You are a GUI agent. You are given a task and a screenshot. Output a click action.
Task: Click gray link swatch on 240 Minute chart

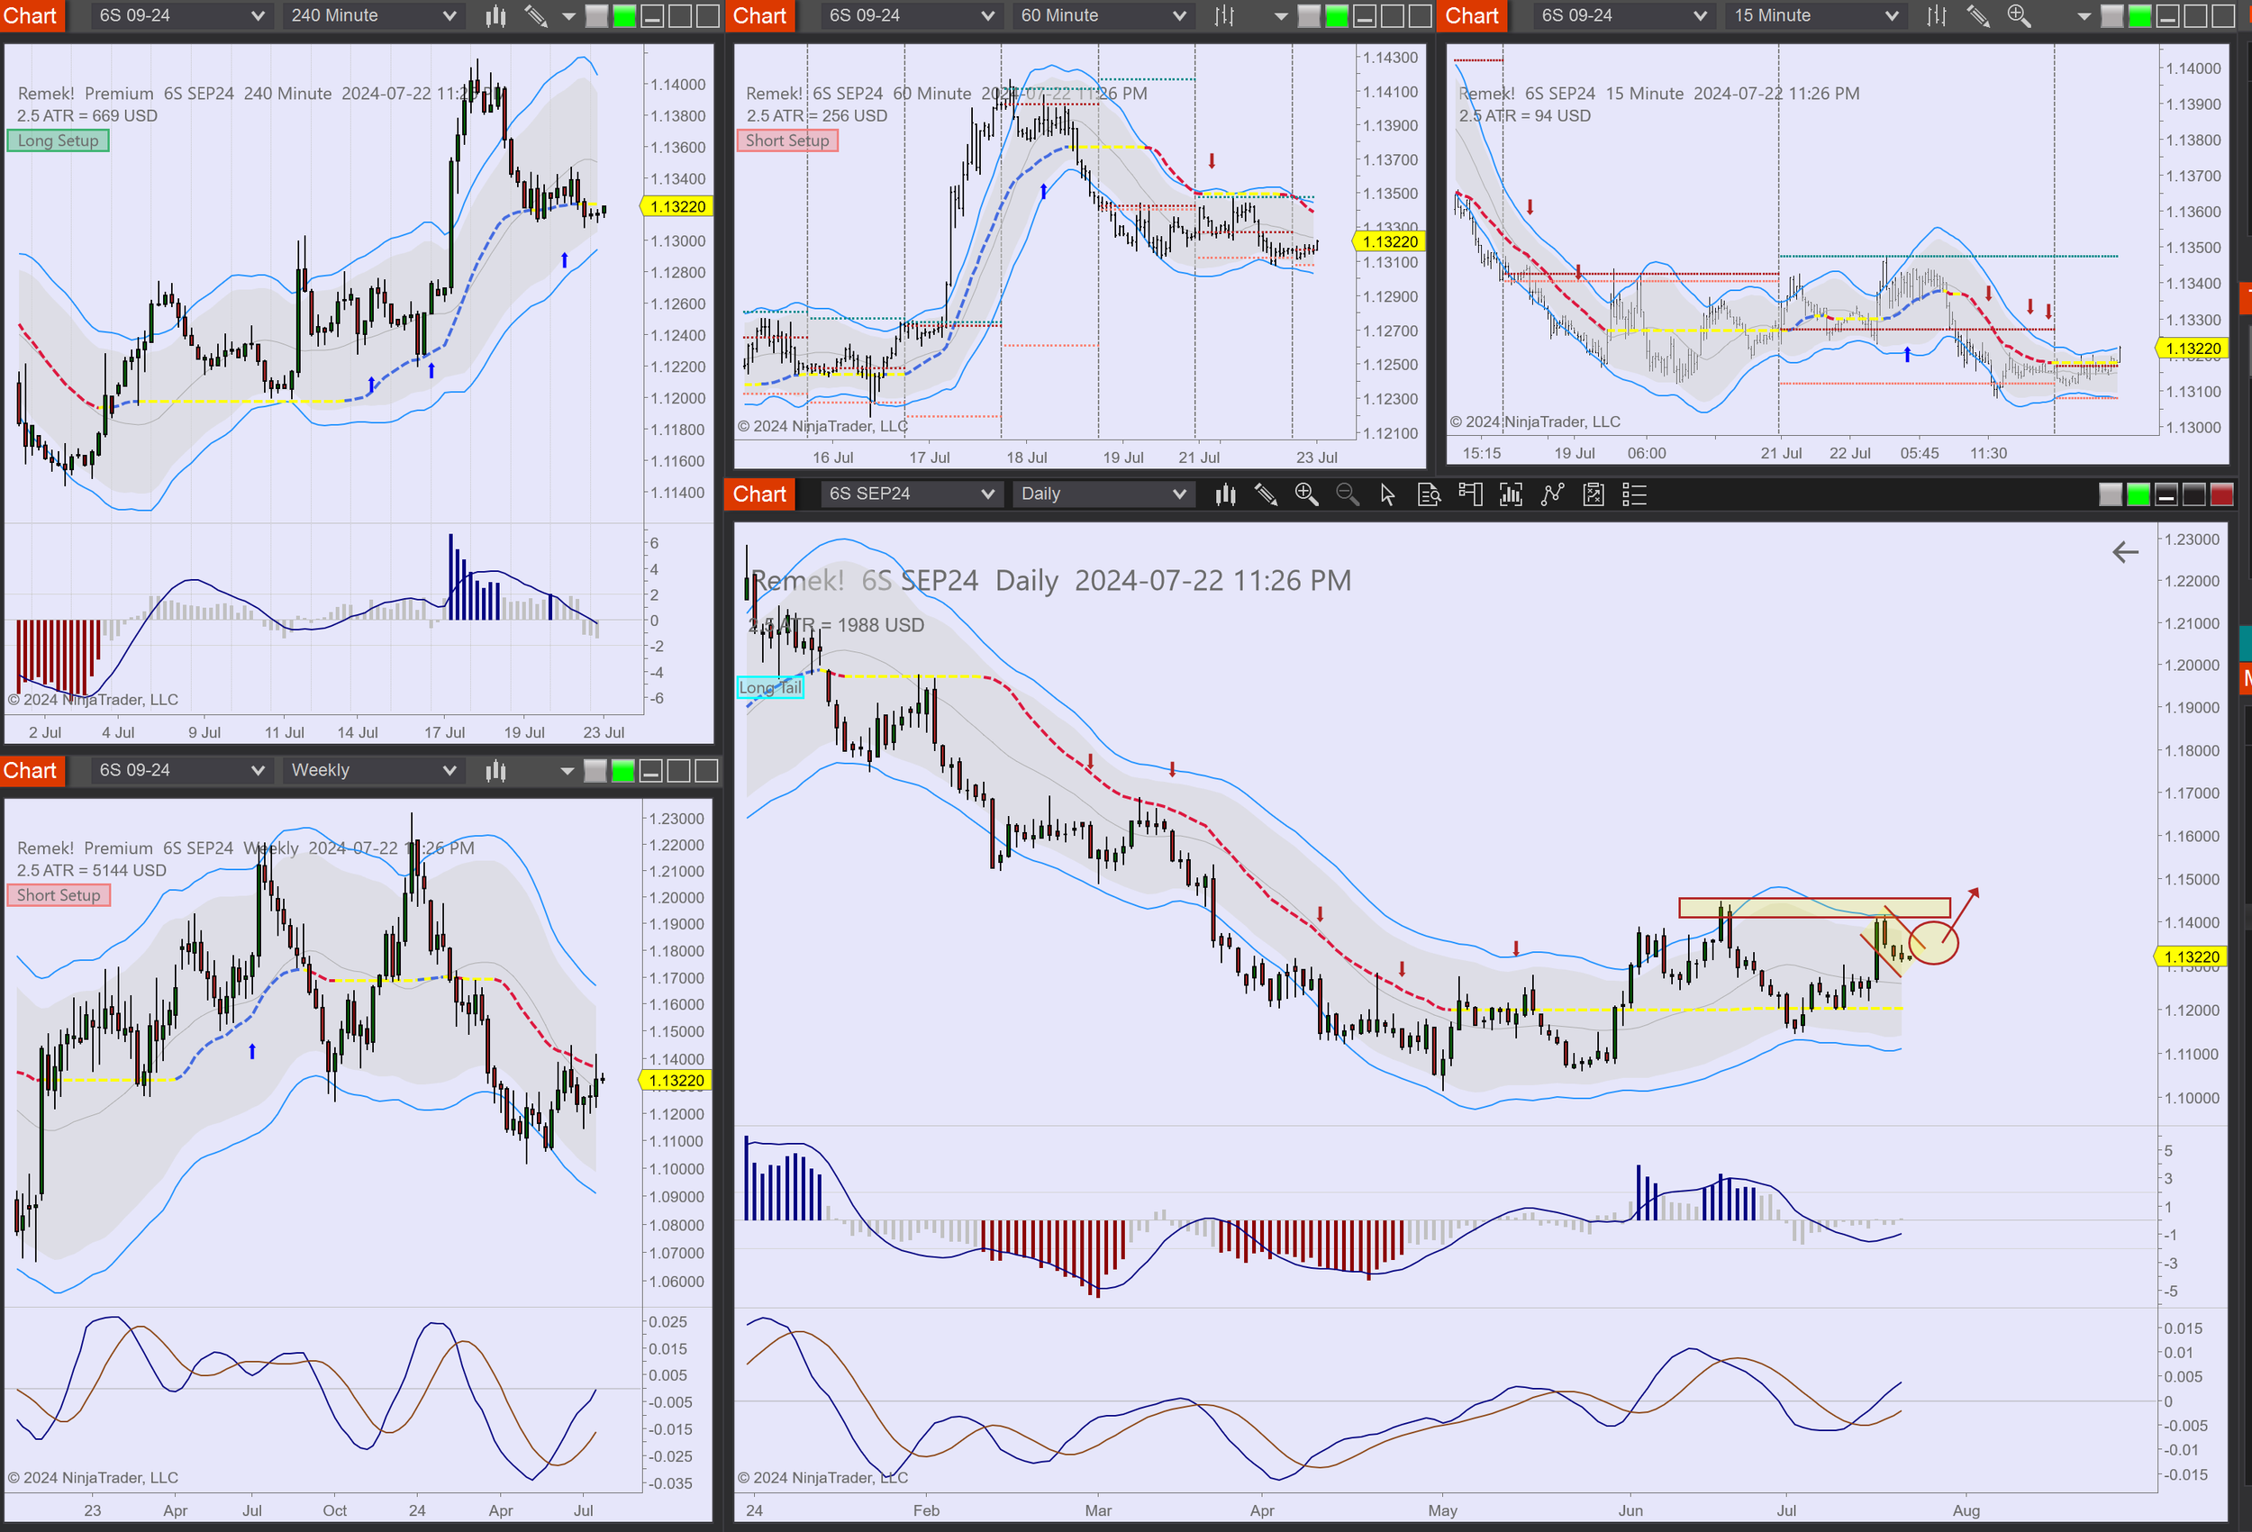(597, 15)
